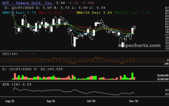
Task: Click the CCI value -71.85 readout
Action: (x=29, y=54)
